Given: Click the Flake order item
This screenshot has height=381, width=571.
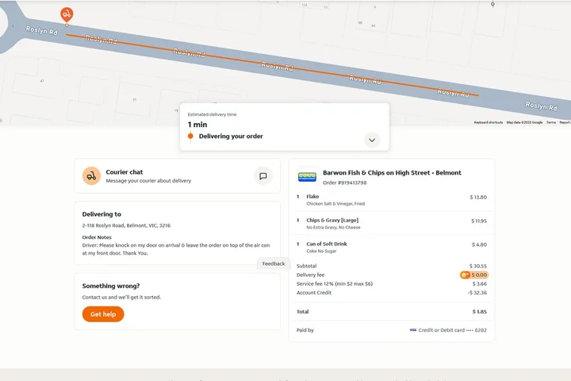Looking at the screenshot, I should [312, 197].
